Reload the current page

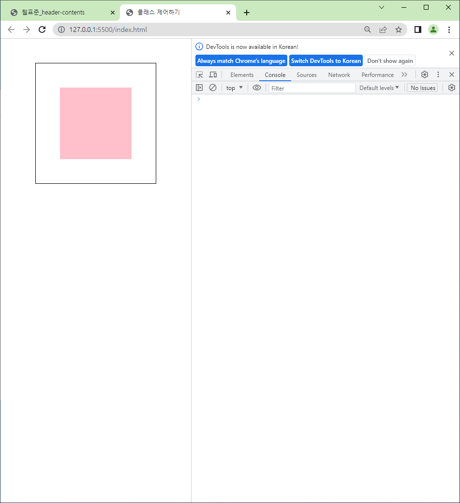(42, 30)
